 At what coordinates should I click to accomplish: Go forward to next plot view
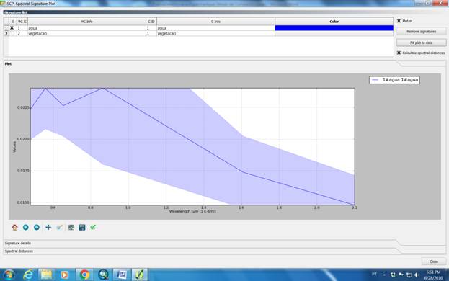coord(37,228)
